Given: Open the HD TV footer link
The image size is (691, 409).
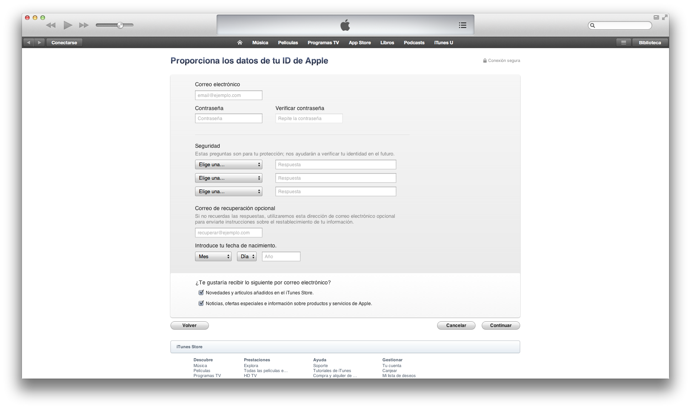Looking at the screenshot, I should point(250,376).
